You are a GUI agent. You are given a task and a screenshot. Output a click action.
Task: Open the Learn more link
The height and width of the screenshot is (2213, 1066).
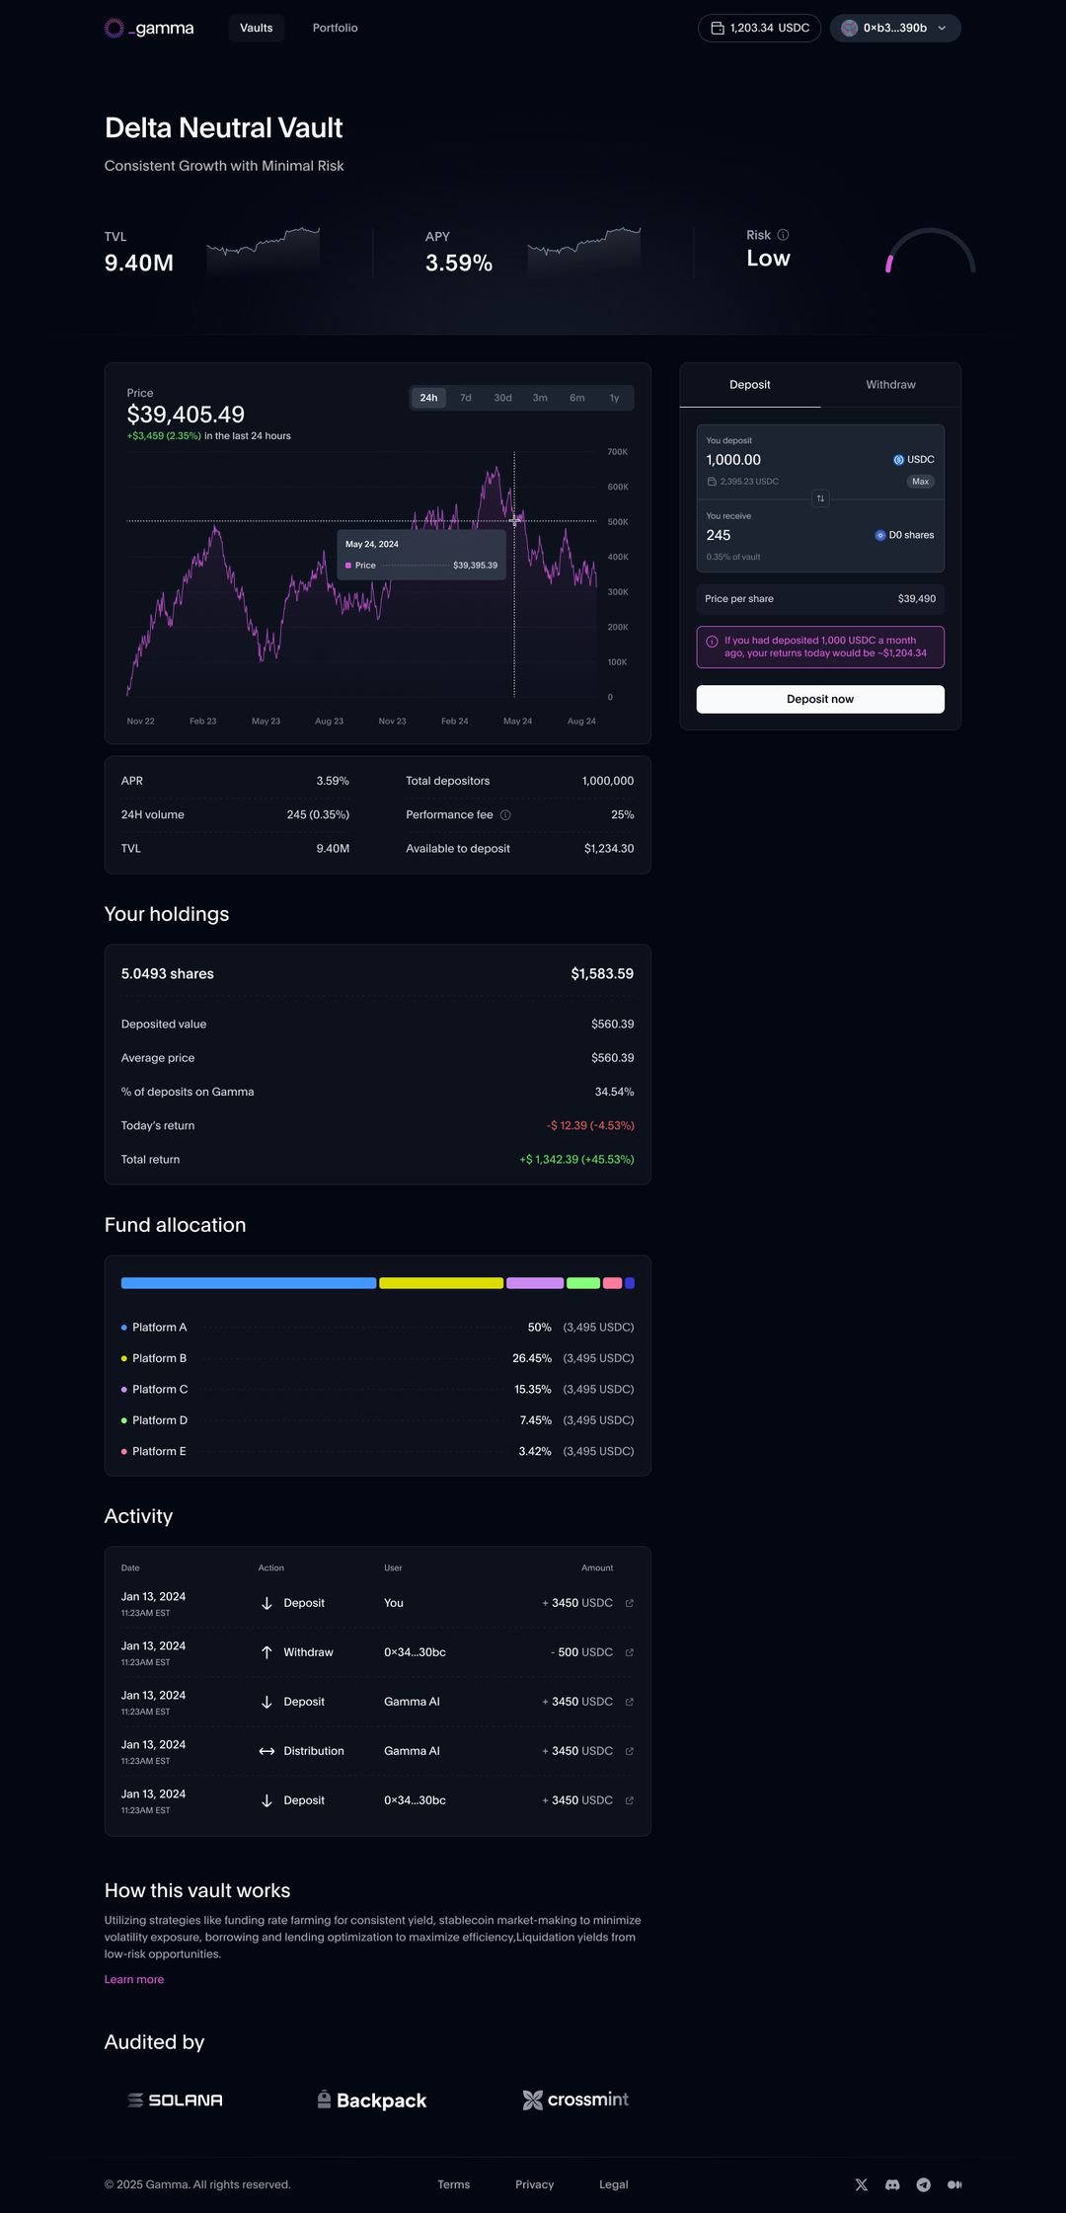click(x=134, y=1979)
